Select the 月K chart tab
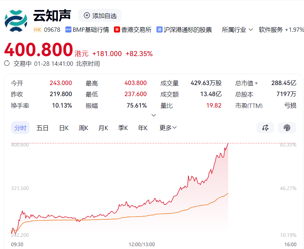304x249 pixels. click(103, 128)
